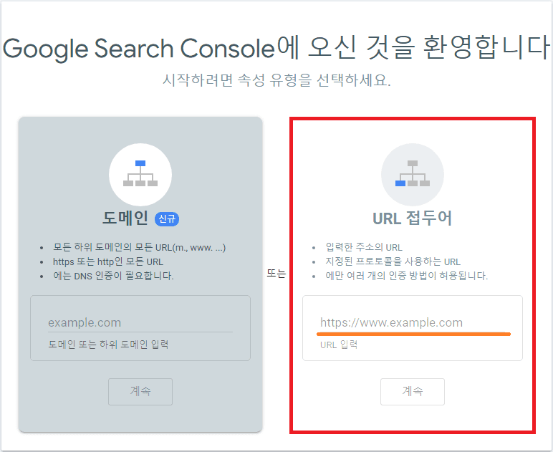Click text 입력한 주소의 URL
Viewport: 553px width, 452px height.
(x=364, y=247)
